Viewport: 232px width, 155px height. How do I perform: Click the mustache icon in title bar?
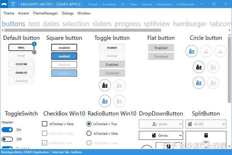tap(4, 4)
